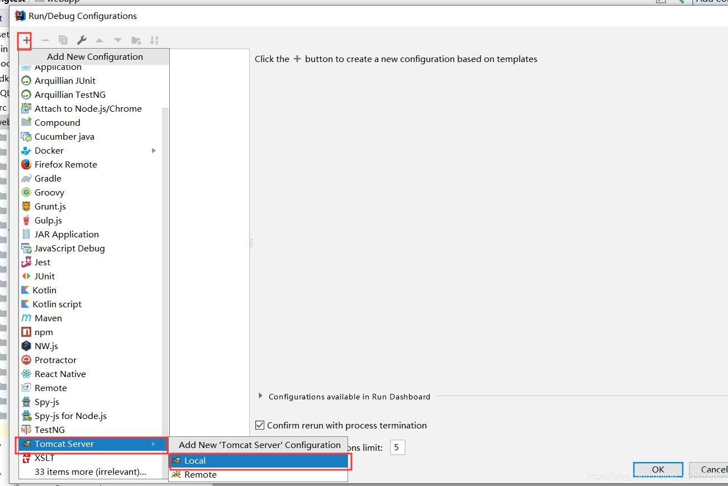Click the Kotlin script icon
This screenshot has height=486, width=728.
(25, 304)
